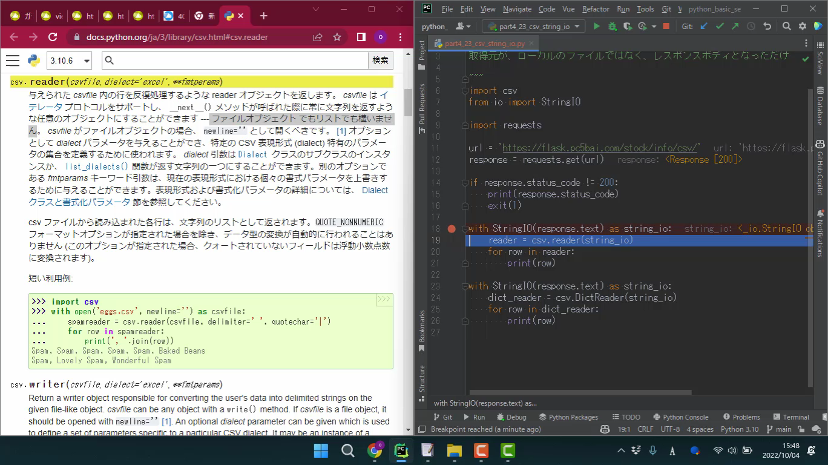Open the 3.10.6 version dropdown
Viewport: 828px width, 465px height.
point(69,61)
